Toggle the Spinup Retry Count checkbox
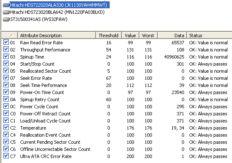 click(6, 99)
